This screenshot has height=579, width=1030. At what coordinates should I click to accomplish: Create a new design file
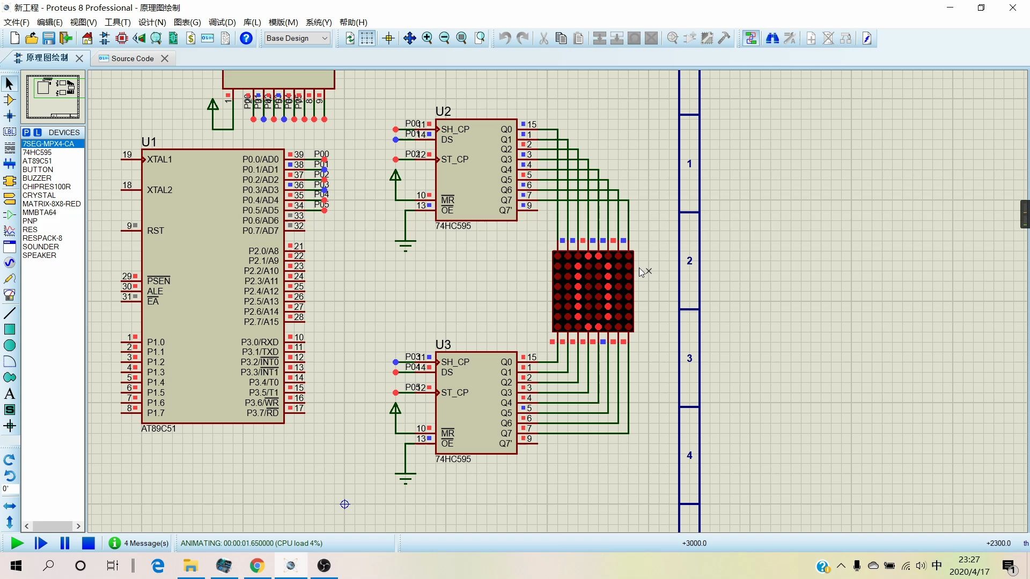point(15,38)
